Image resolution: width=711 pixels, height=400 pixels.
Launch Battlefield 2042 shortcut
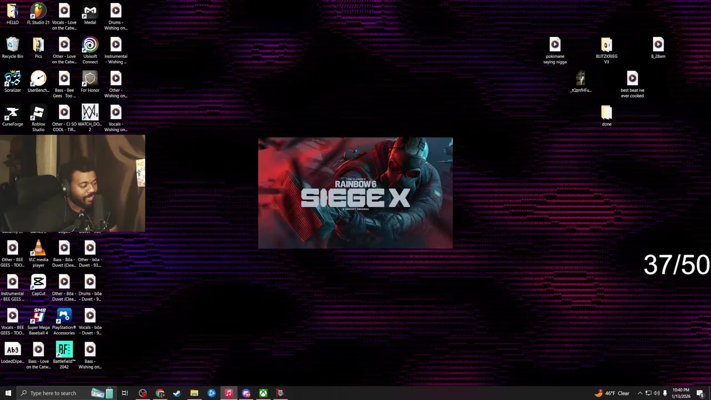tap(64, 356)
